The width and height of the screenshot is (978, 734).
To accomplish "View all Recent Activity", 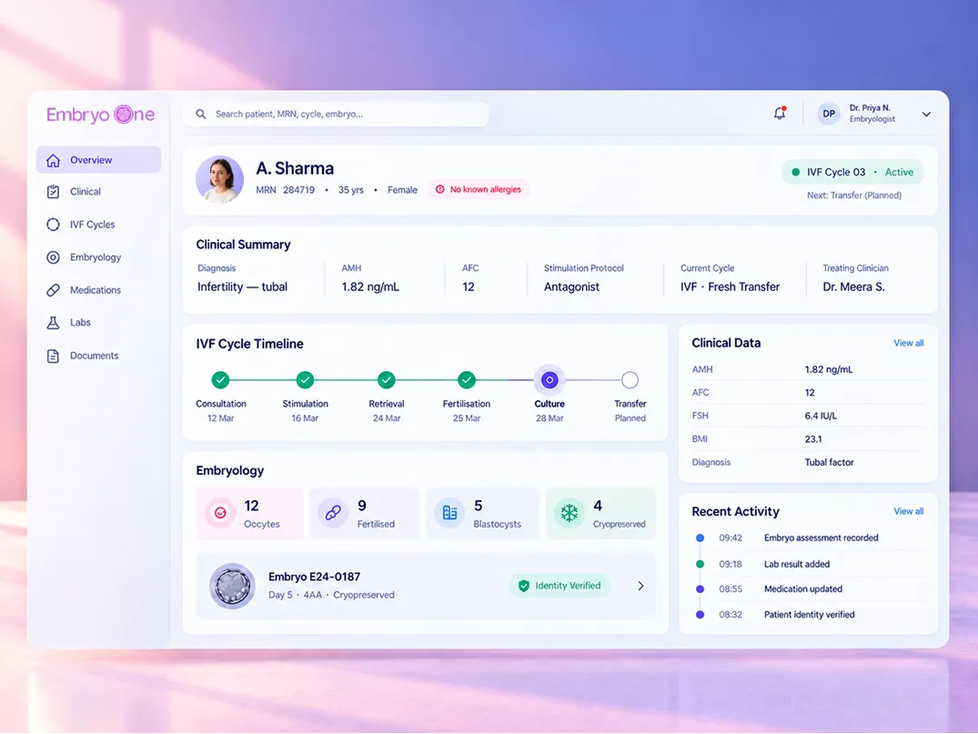I will click(x=908, y=511).
